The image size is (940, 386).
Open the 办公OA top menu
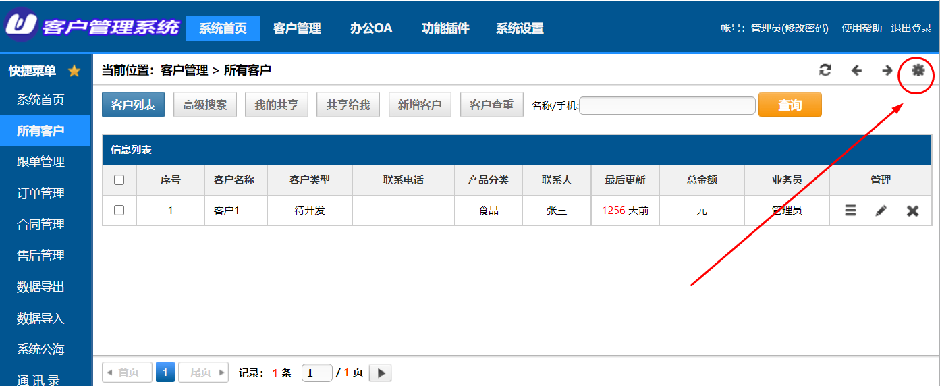coord(371,28)
